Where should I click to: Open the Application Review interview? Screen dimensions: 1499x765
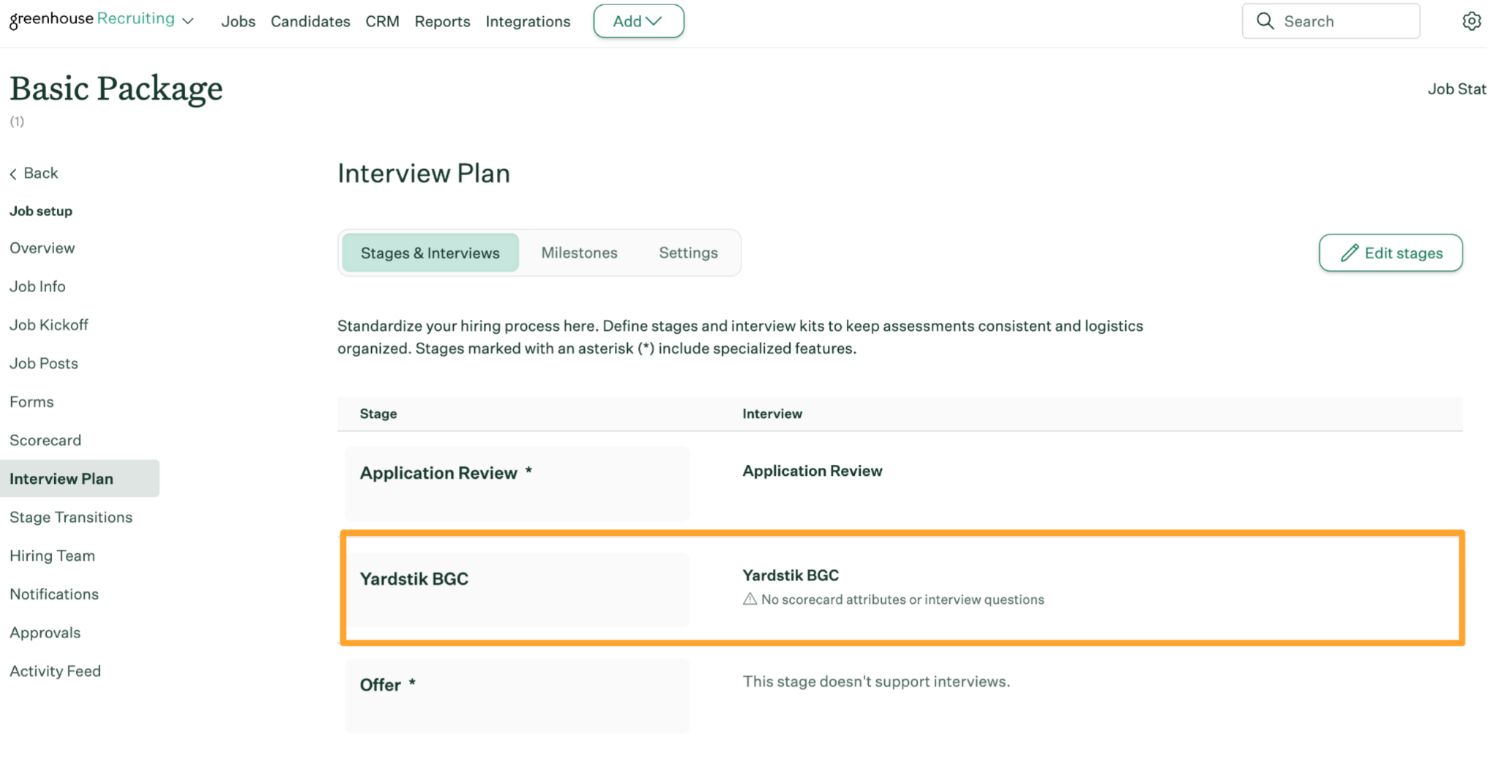pos(812,471)
